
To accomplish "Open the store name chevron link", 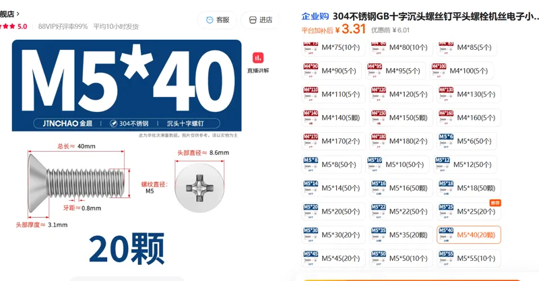I will (x=9, y=14).
